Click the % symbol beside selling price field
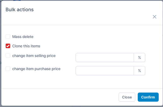The height and width of the screenshot is (107, 163). (139, 58)
